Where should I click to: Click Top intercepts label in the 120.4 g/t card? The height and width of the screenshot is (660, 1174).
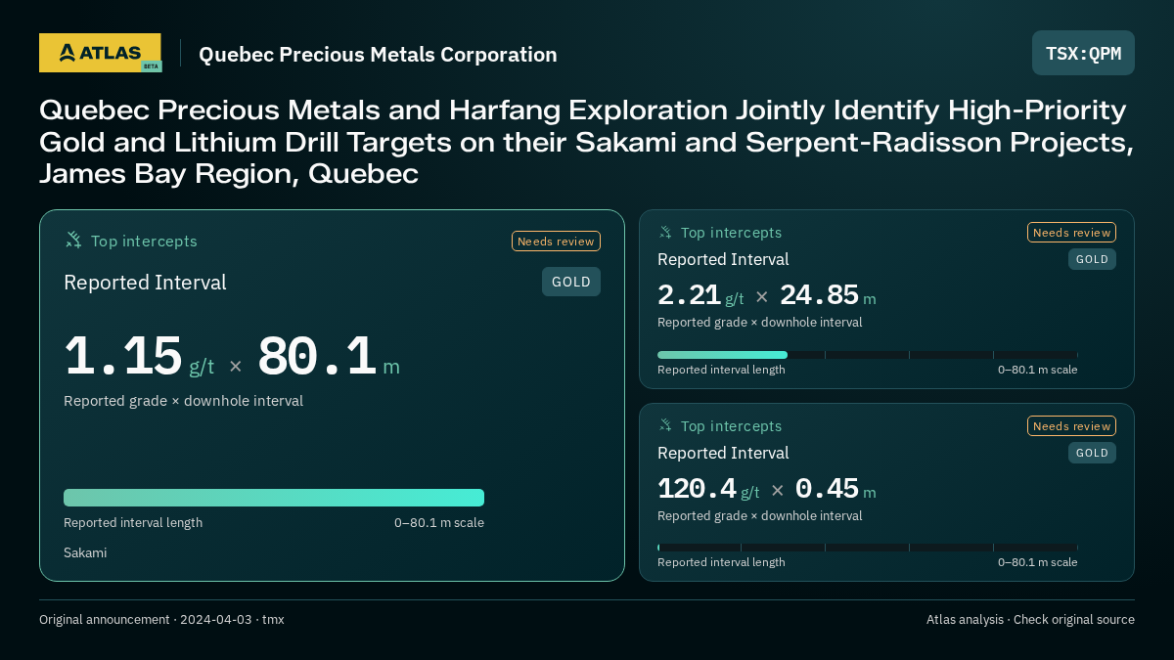tap(731, 426)
